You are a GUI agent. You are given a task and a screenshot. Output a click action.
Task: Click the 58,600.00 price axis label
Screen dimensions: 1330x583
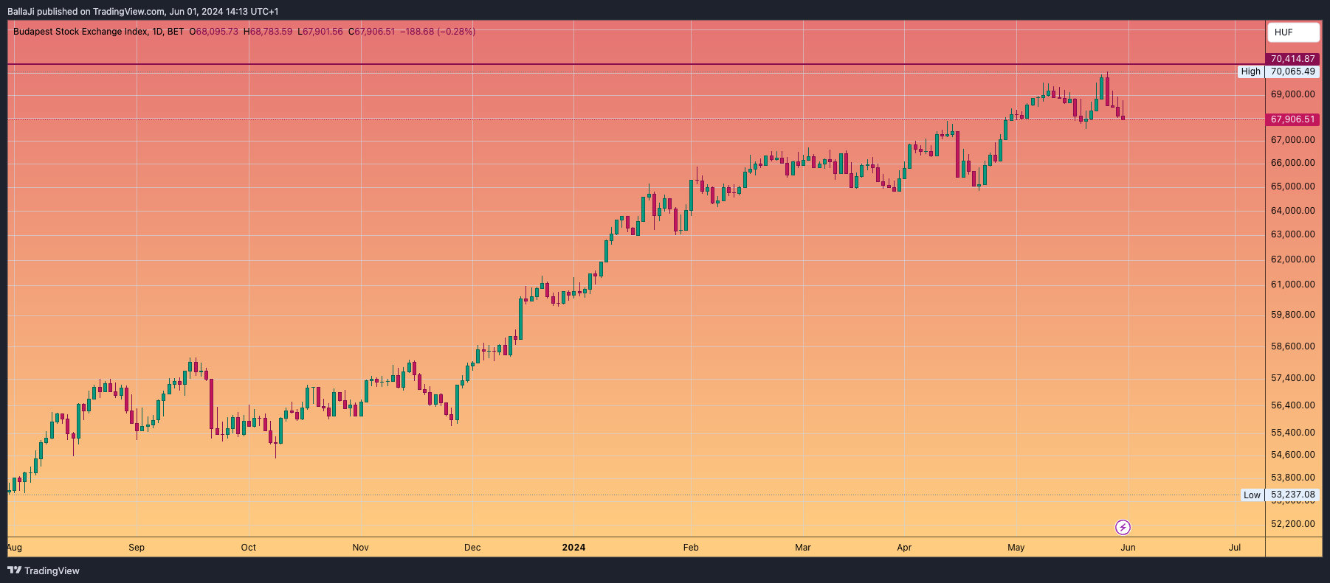tap(1293, 346)
